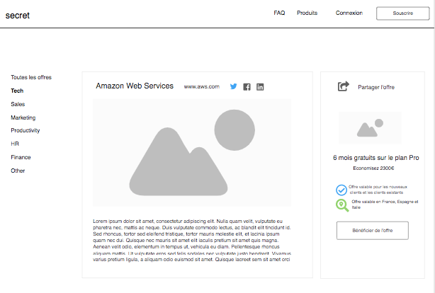Choose the Productivity category
Image resolution: width=435 pixels, height=293 pixels.
26,130
